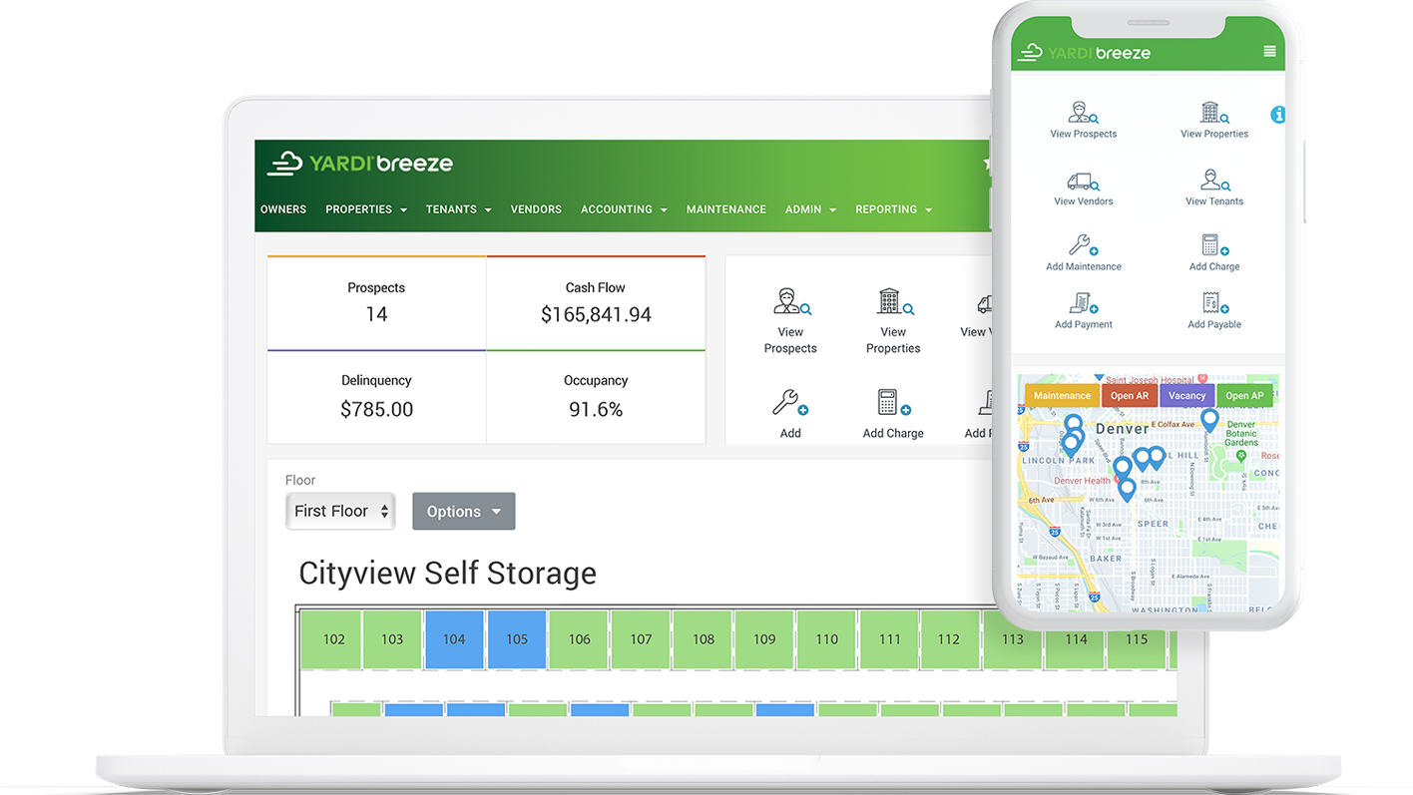
Task: Tap Add Maintenance wrench icon on phone
Action: pos(1083,245)
